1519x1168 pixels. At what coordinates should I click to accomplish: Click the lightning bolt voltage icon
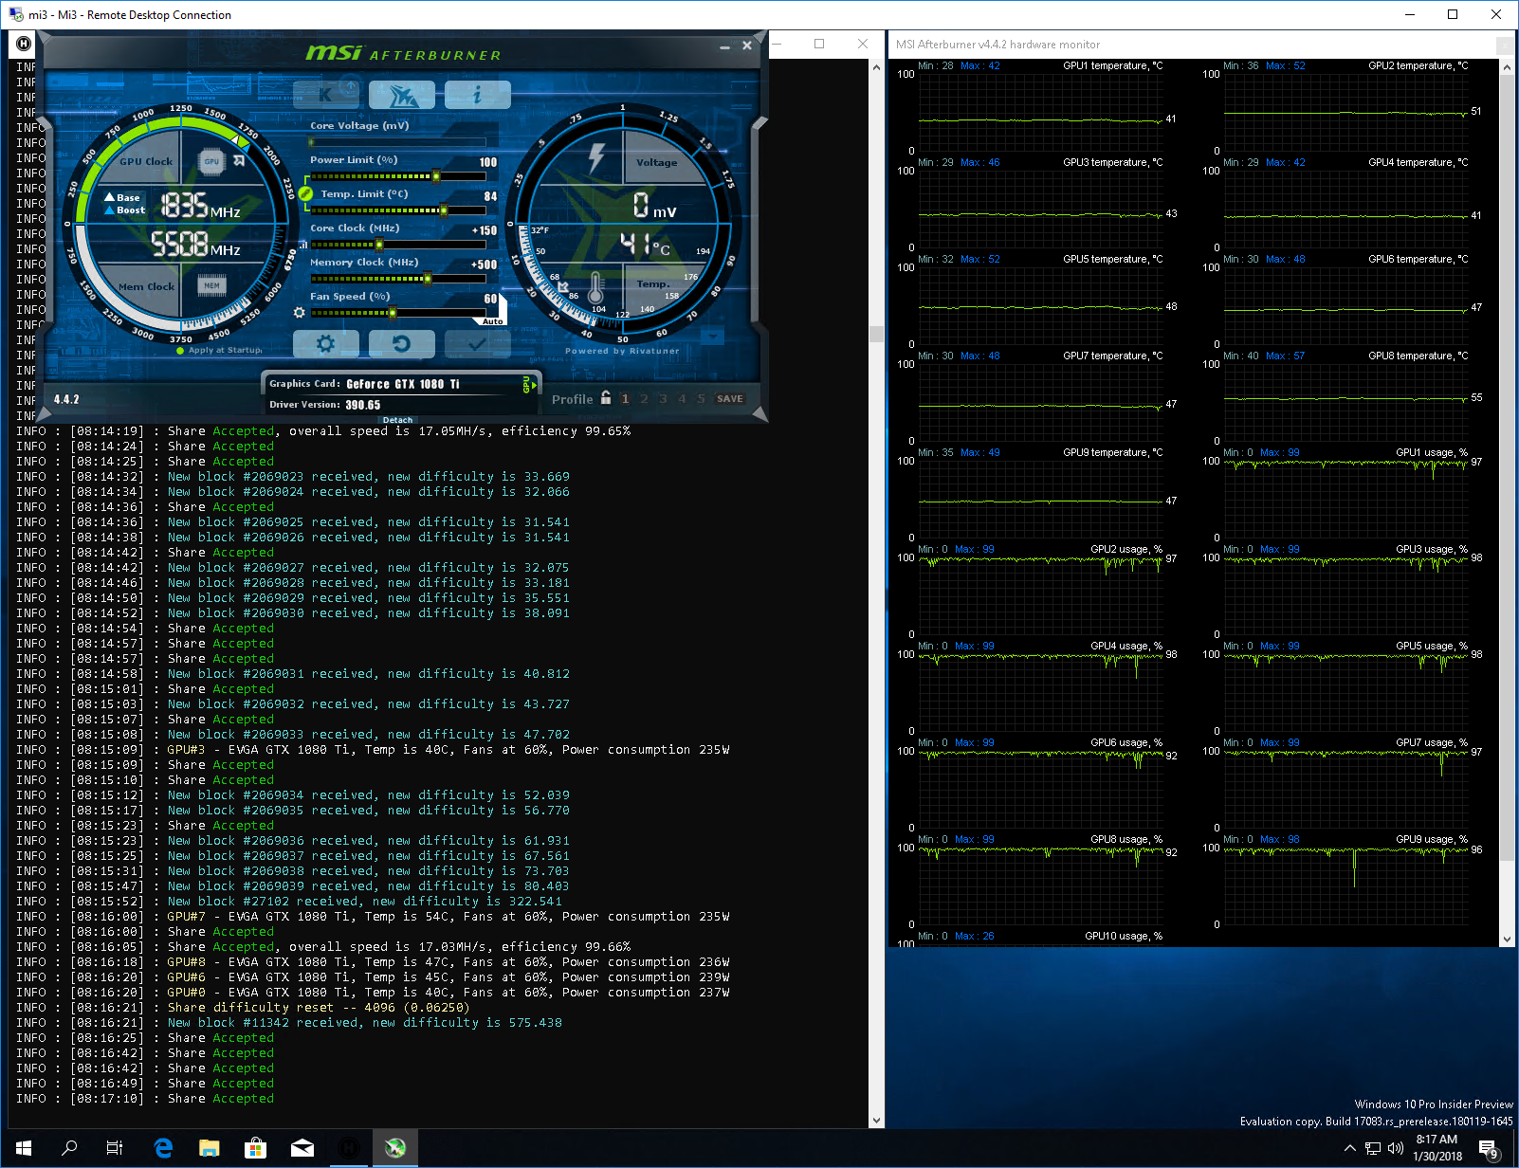tap(596, 157)
